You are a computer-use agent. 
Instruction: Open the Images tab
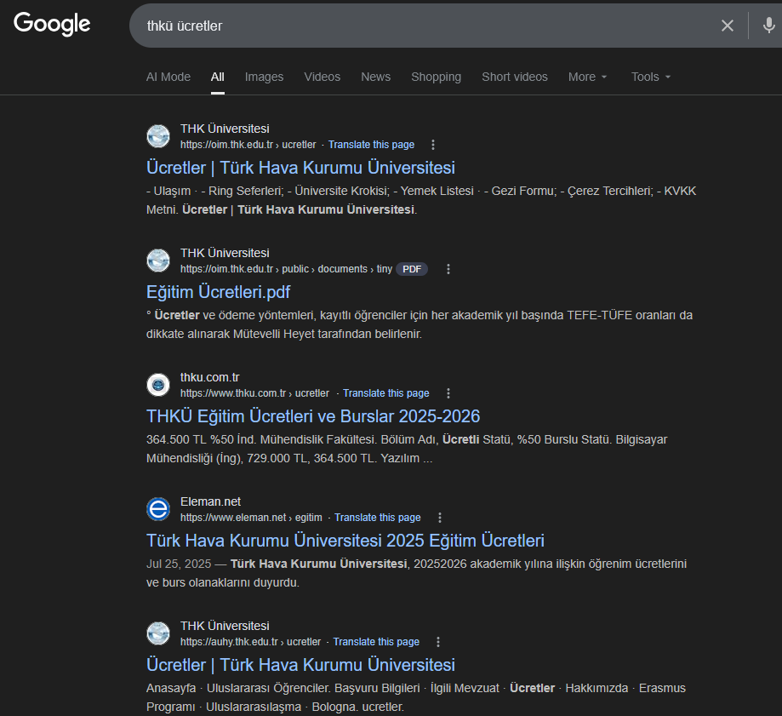tap(264, 77)
